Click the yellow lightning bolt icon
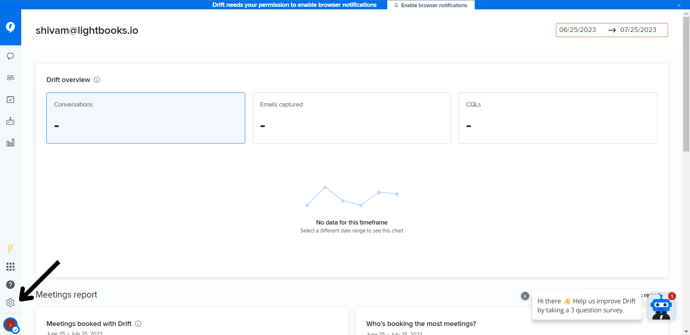The height and width of the screenshot is (335, 690). coord(10,249)
